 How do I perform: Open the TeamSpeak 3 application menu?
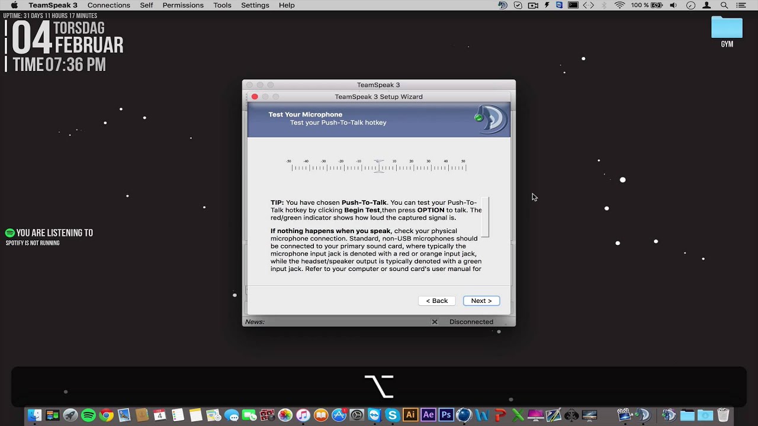53,5
